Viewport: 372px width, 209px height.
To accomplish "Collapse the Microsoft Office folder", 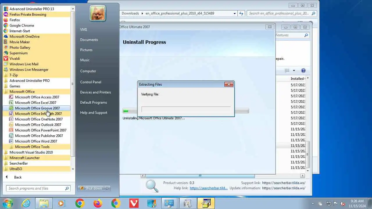I will point(37,91).
